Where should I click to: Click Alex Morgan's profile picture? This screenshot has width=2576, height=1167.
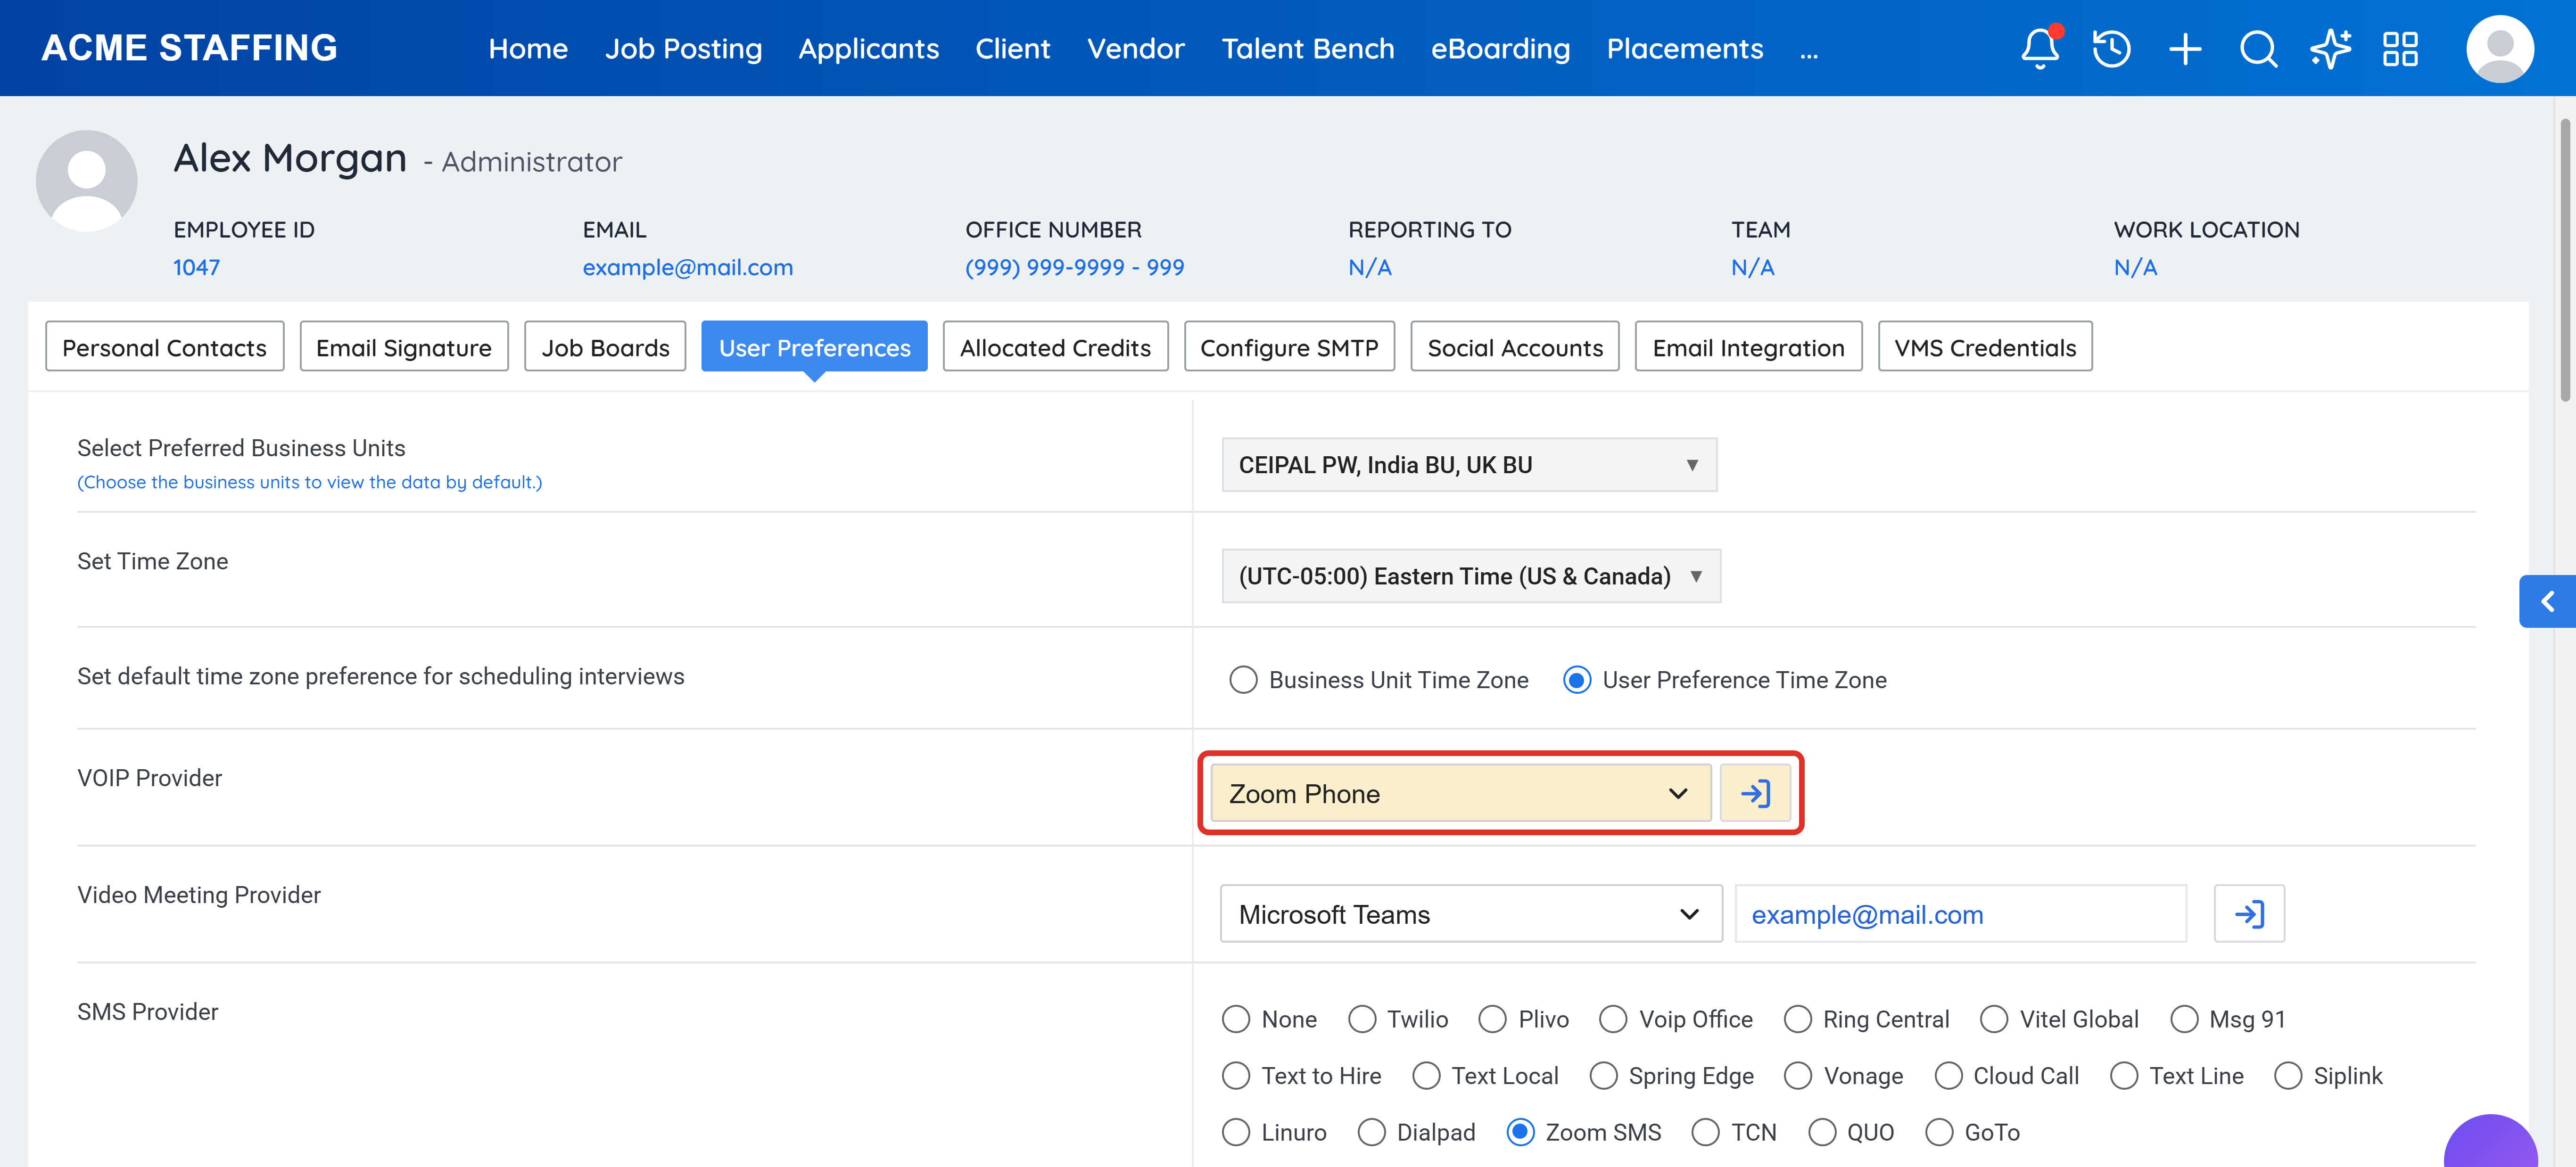tap(87, 181)
